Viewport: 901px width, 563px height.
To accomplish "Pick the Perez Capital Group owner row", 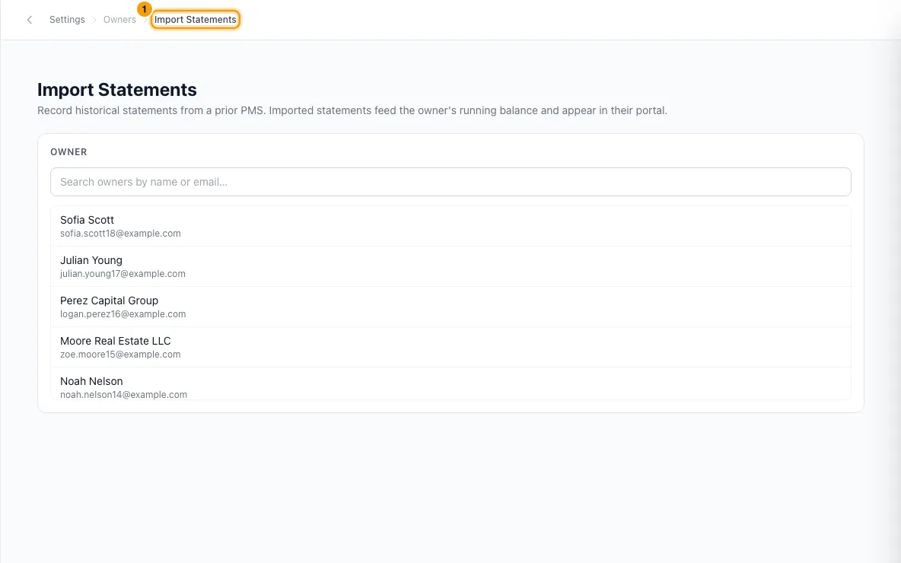I will tap(450, 307).
